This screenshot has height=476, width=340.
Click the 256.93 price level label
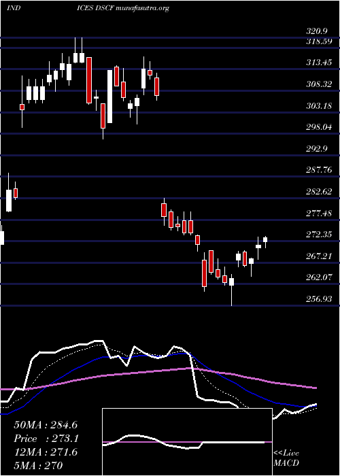click(319, 299)
